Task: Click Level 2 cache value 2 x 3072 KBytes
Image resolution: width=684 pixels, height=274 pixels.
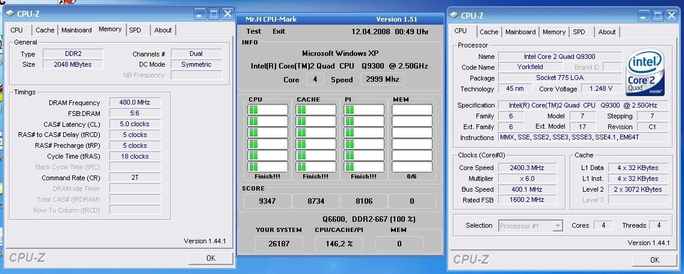Action: click(638, 189)
